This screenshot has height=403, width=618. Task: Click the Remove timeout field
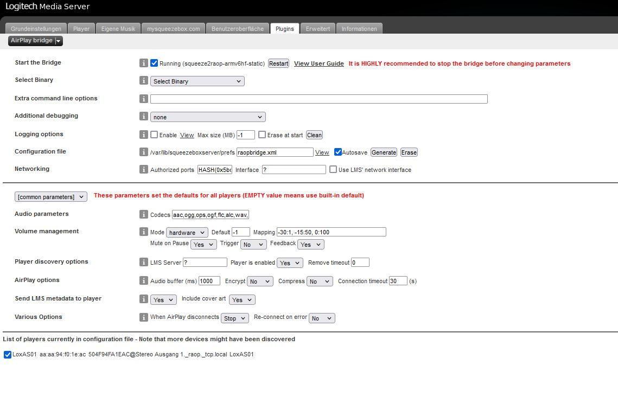360,263
